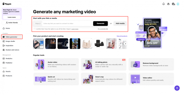Click the link input field

pyautogui.click(x=68, y=23)
